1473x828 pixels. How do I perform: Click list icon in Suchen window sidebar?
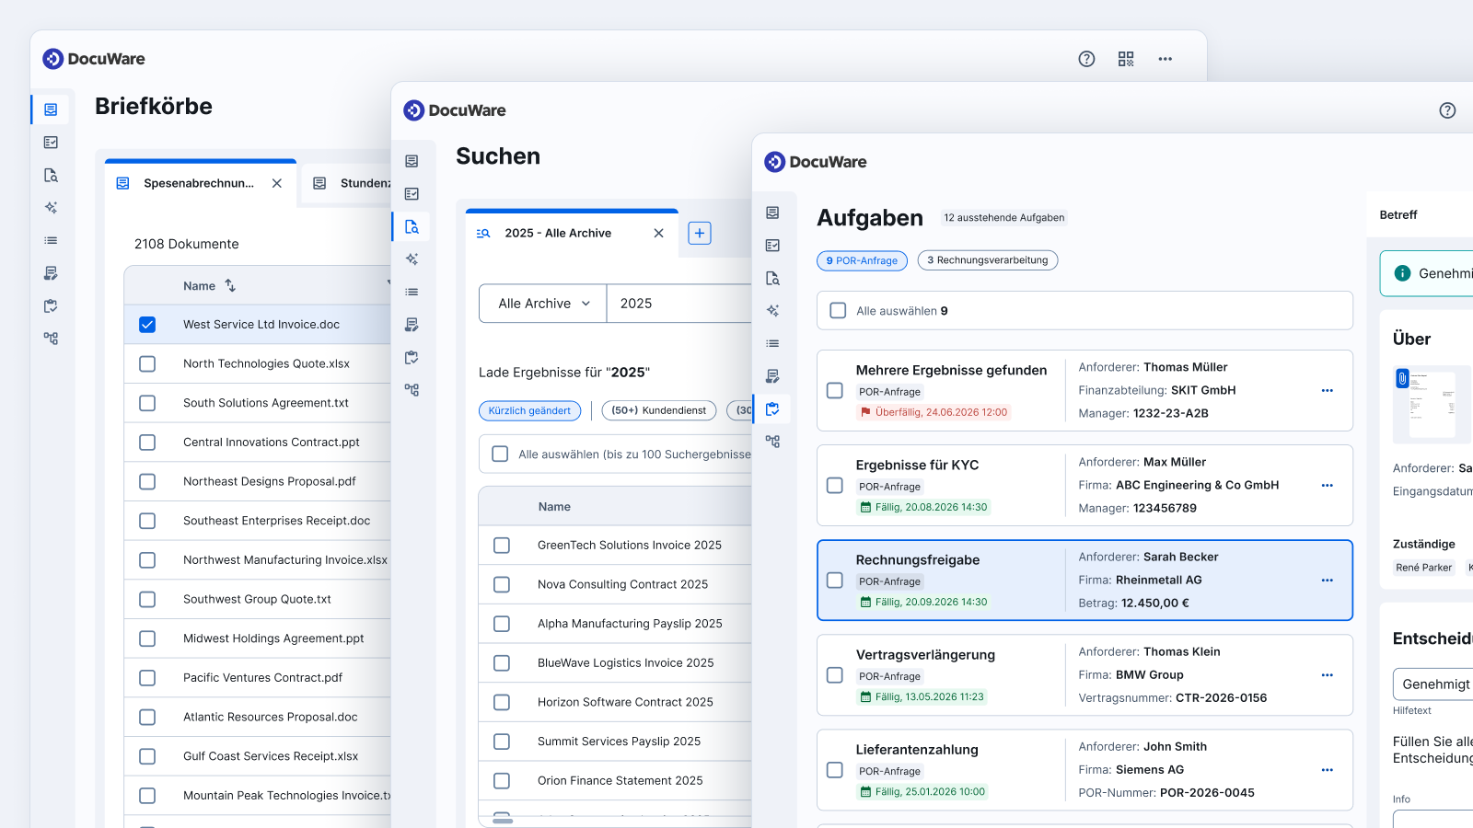point(412,292)
